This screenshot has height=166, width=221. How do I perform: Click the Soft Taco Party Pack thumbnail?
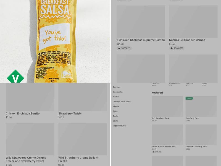[167, 107]
